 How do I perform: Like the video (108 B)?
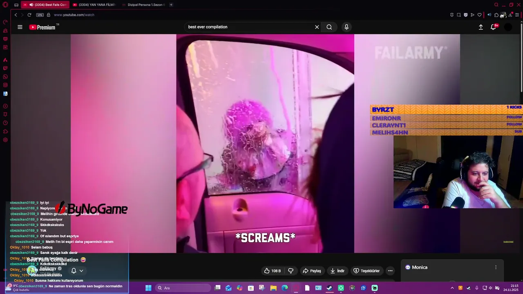(273, 271)
